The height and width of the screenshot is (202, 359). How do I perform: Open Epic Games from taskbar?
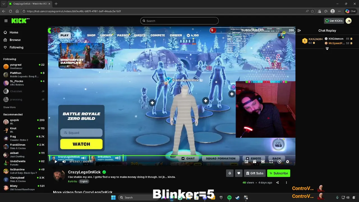pos(221,198)
